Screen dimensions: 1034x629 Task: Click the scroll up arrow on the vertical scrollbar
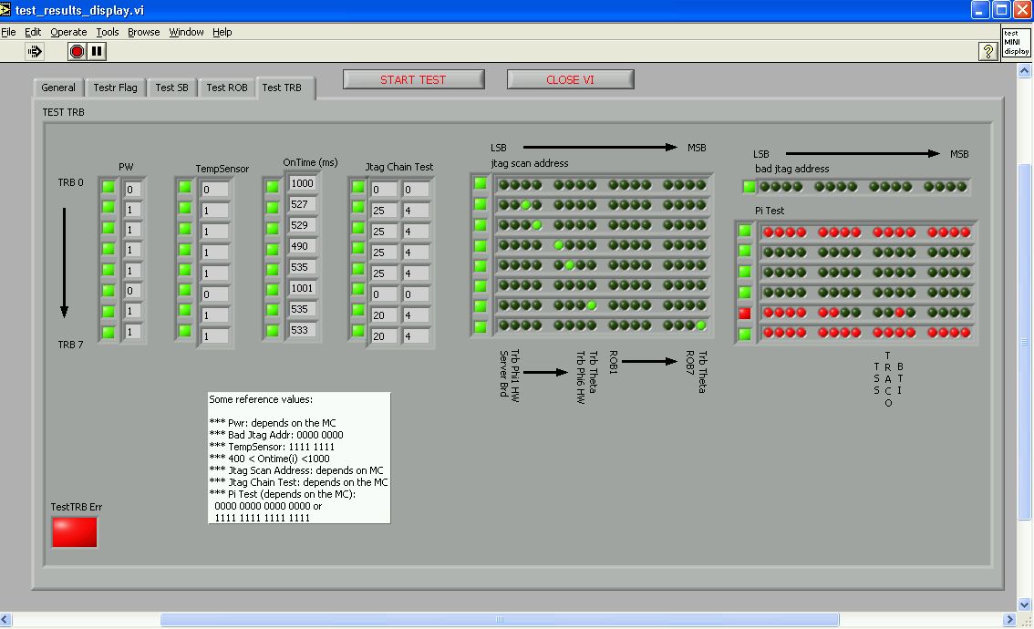tap(1025, 71)
